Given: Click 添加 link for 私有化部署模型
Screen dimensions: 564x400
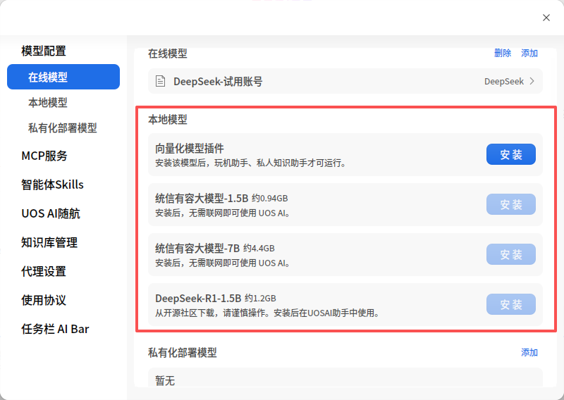Looking at the screenshot, I should click(x=529, y=352).
